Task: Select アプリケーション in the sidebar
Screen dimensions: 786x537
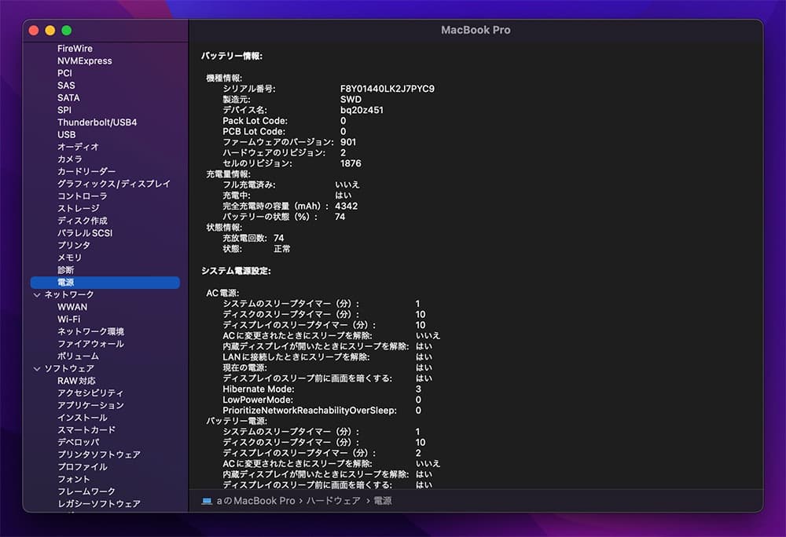Action: [x=90, y=405]
